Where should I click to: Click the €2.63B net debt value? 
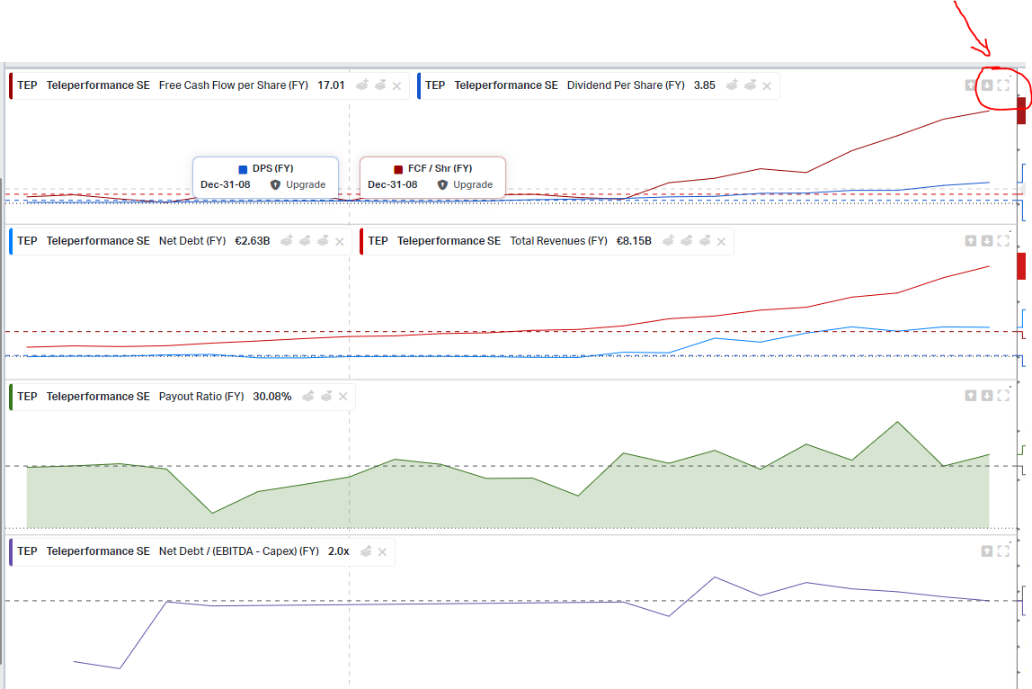[x=252, y=240]
